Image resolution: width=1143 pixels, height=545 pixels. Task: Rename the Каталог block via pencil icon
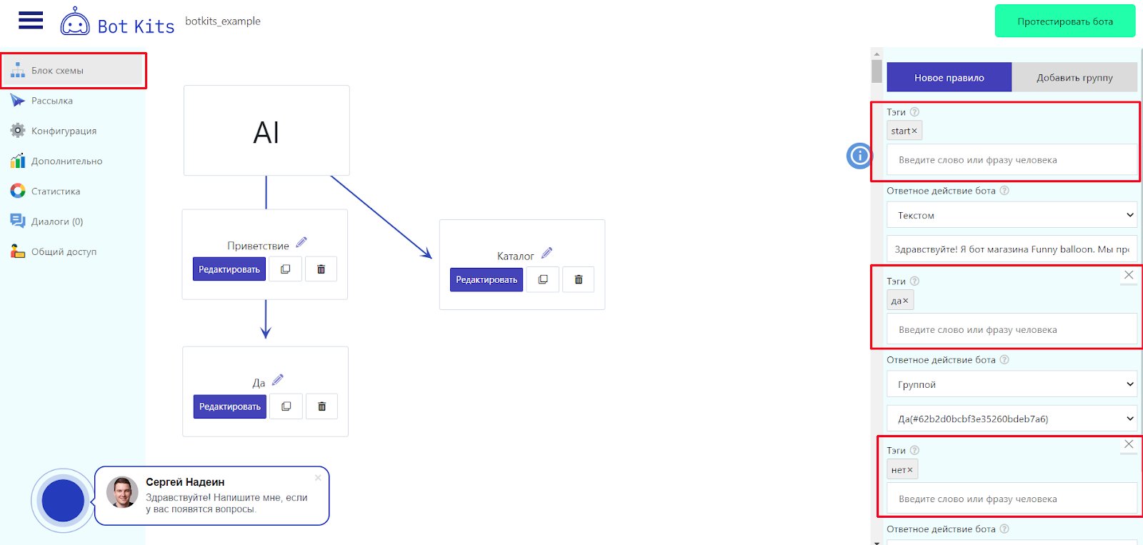click(x=546, y=253)
